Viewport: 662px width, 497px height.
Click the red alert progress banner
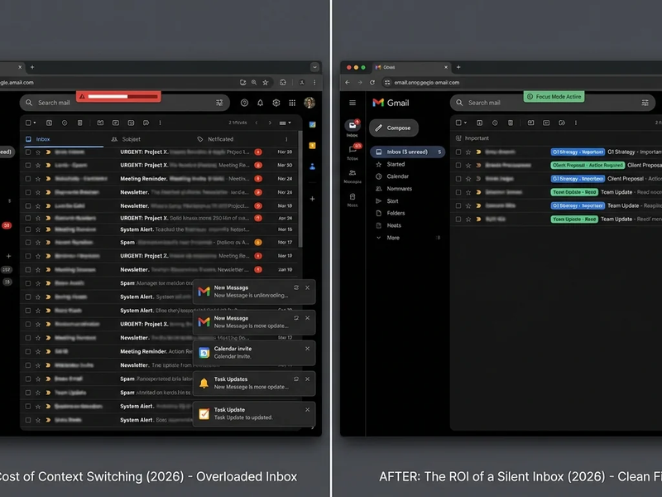pyautogui.click(x=118, y=97)
